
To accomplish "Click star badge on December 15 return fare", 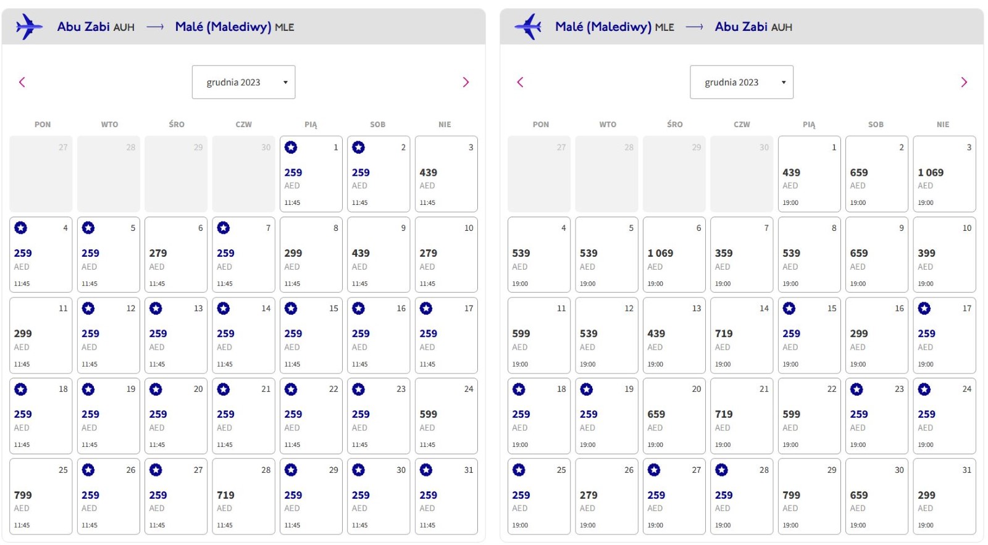I will (x=789, y=308).
